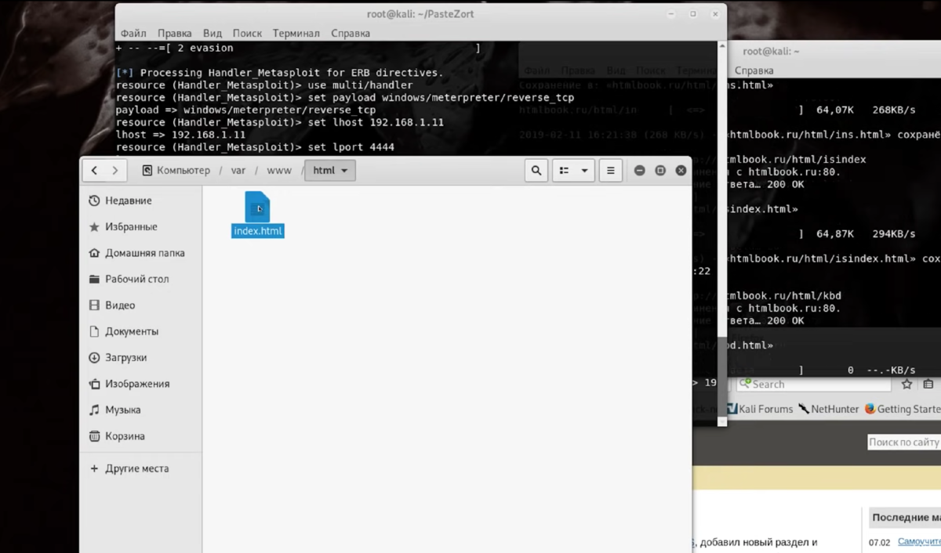Minimize the file manager window

click(x=639, y=170)
